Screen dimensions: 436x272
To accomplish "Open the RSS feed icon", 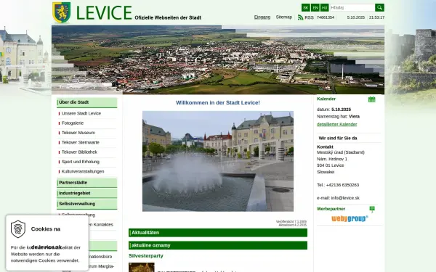I will click(301, 17).
